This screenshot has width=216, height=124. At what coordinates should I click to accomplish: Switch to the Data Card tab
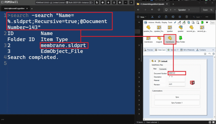(x=160, y=50)
